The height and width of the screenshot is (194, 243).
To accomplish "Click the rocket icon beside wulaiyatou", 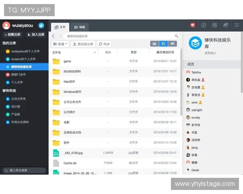I will tap(41, 25).
